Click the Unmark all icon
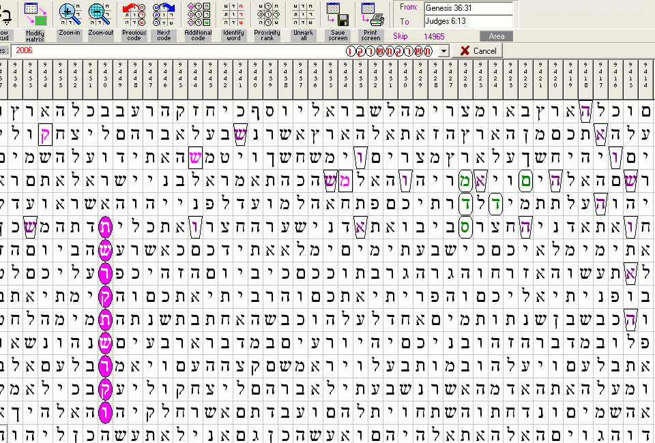The width and height of the screenshot is (655, 443). click(303, 14)
